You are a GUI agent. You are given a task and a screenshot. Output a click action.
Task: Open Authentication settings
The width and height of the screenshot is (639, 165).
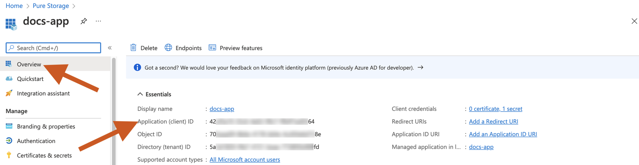(36, 141)
